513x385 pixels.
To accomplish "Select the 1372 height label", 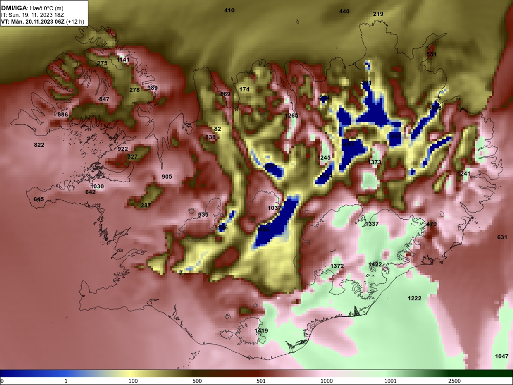I will click(x=337, y=266).
